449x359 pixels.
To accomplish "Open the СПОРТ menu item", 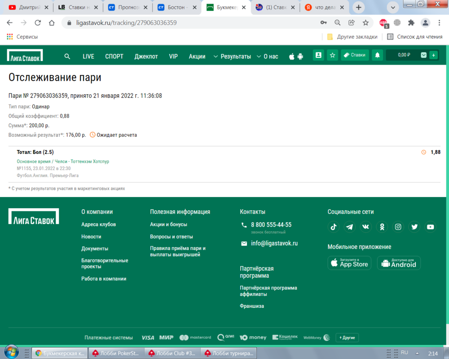I will [x=114, y=57].
